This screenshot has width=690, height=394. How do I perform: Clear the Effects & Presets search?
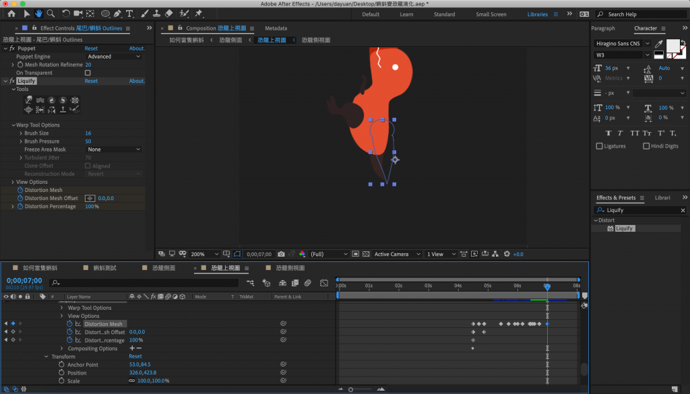pos(683,210)
